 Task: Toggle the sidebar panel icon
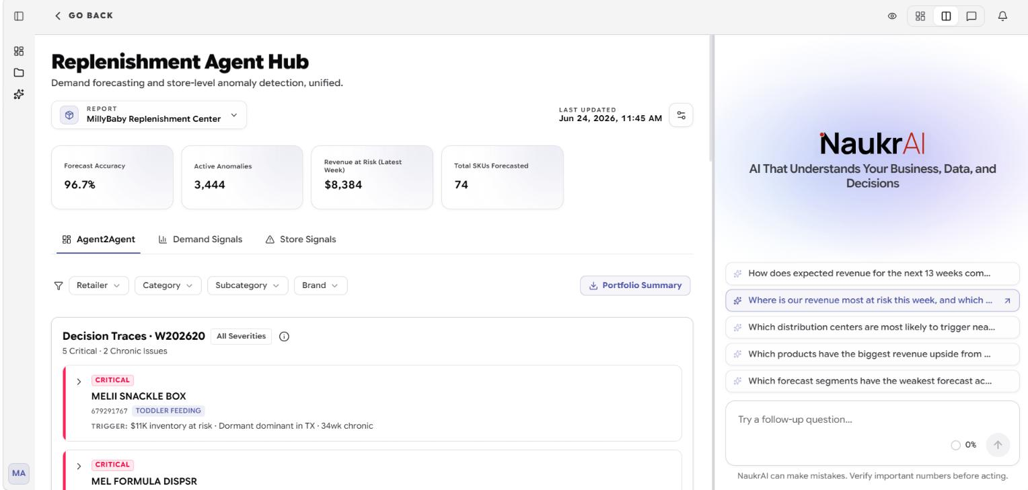pos(17,15)
